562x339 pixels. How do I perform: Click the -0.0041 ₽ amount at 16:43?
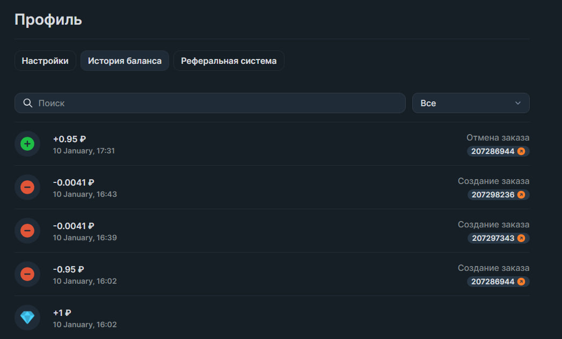coord(74,182)
